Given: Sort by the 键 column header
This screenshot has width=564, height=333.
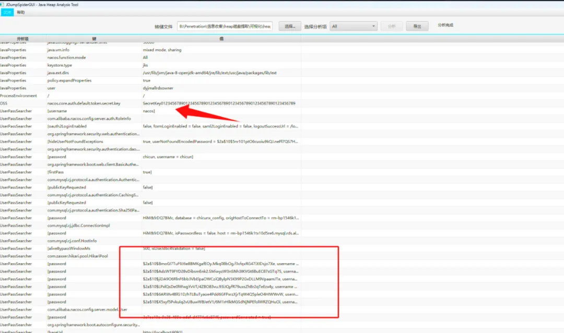Looking at the screenshot, I should click(94, 39).
